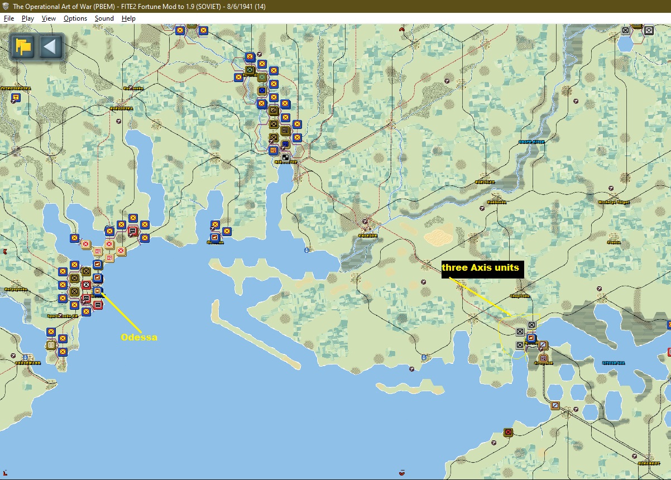
Task: Click the application icon in the title bar
Action: tap(6, 6)
